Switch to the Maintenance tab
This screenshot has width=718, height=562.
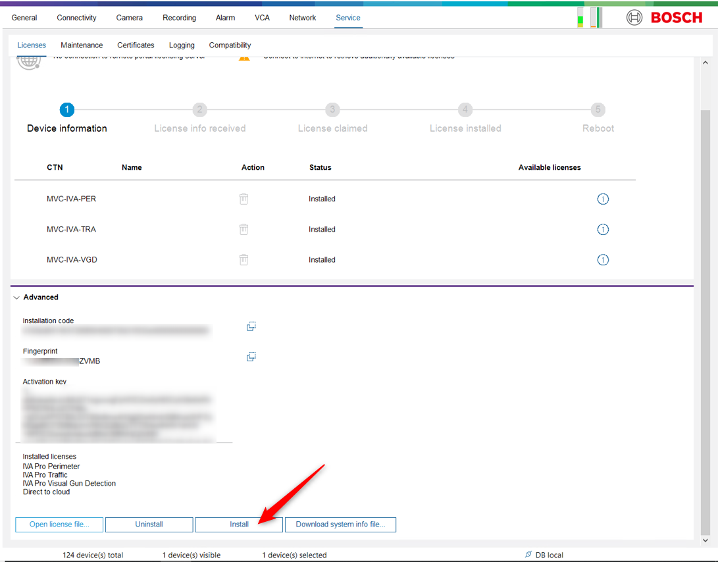[82, 45]
